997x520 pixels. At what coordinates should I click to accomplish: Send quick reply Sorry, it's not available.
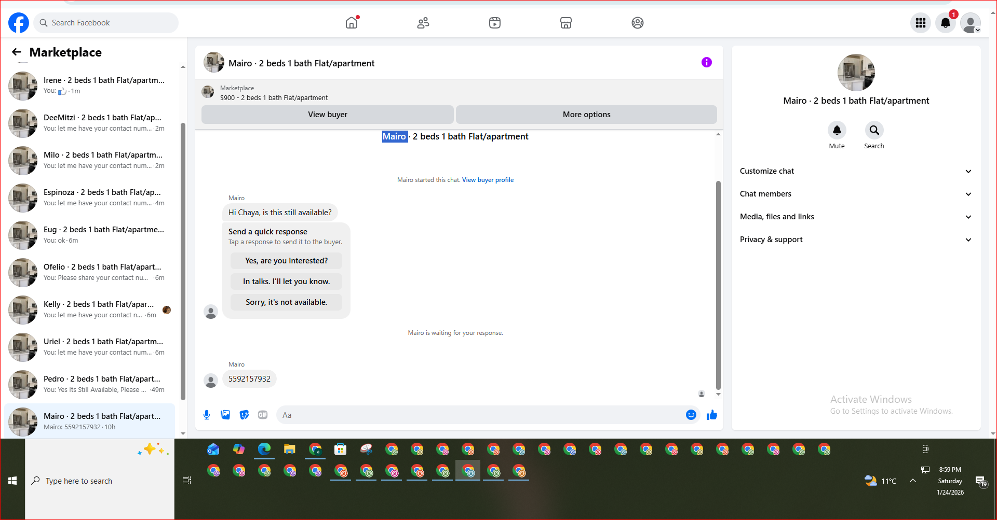click(287, 302)
